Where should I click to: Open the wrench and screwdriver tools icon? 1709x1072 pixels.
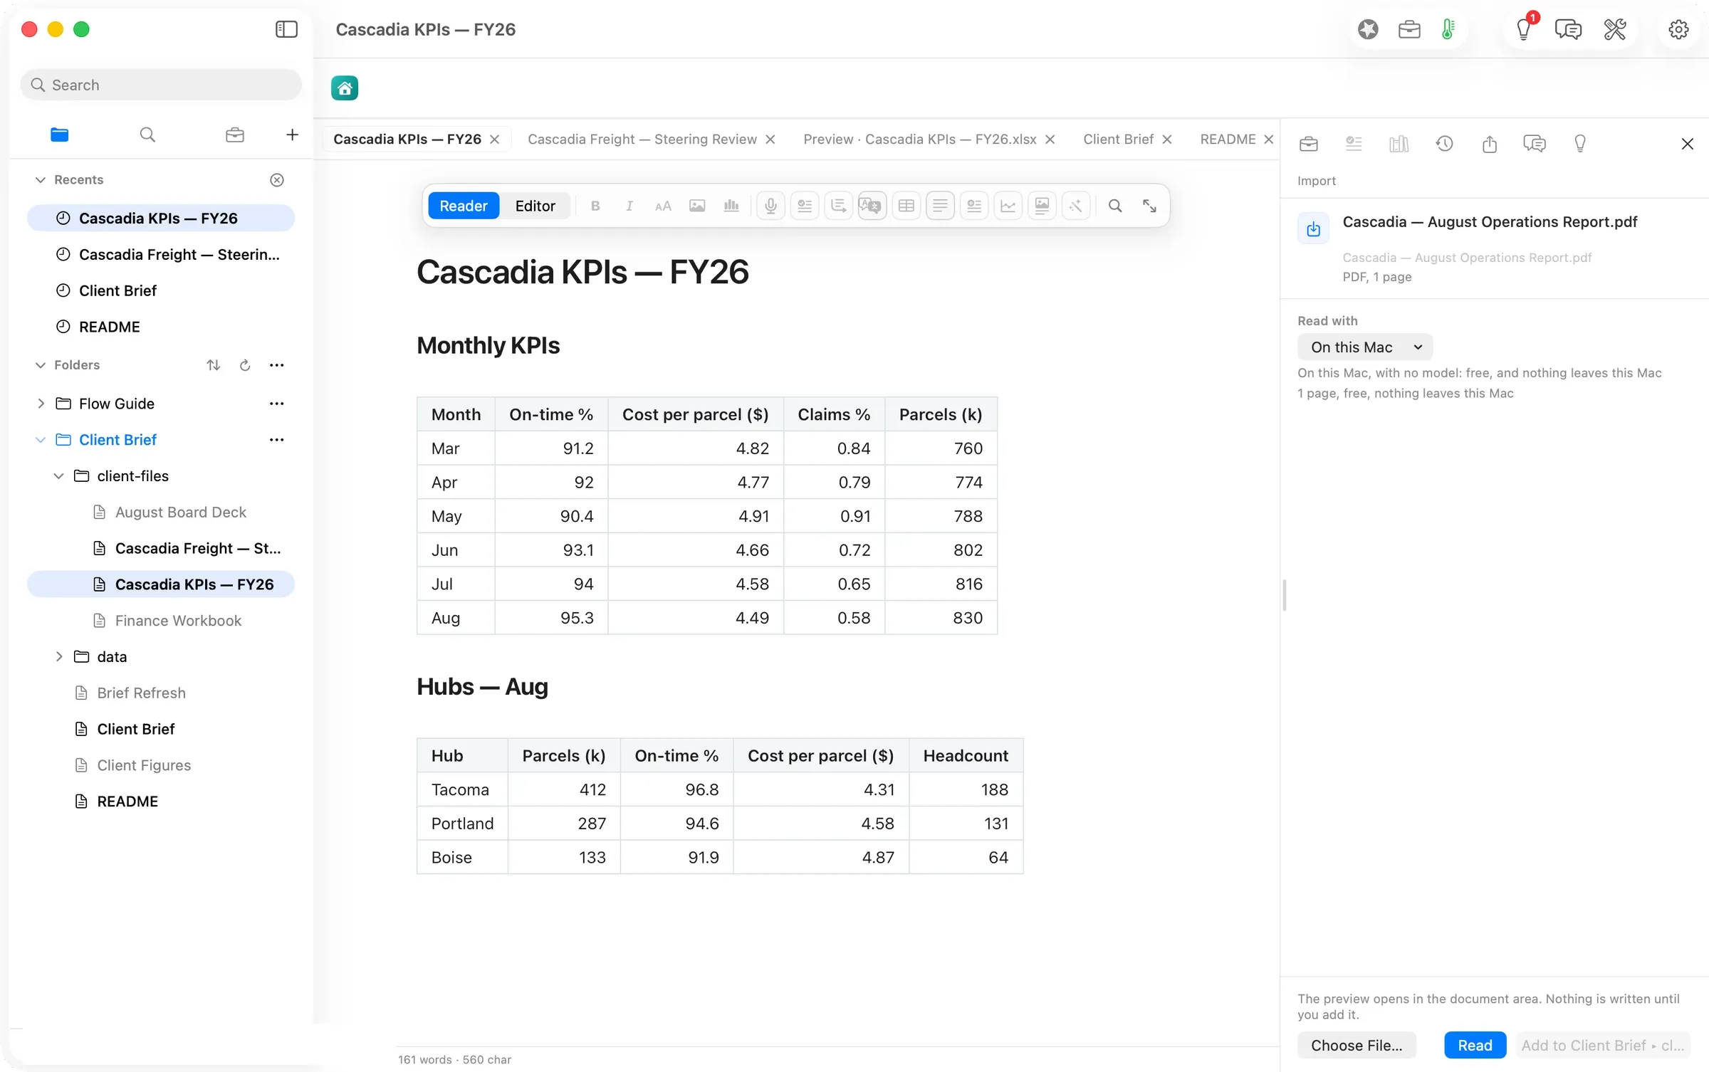[1614, 29]
